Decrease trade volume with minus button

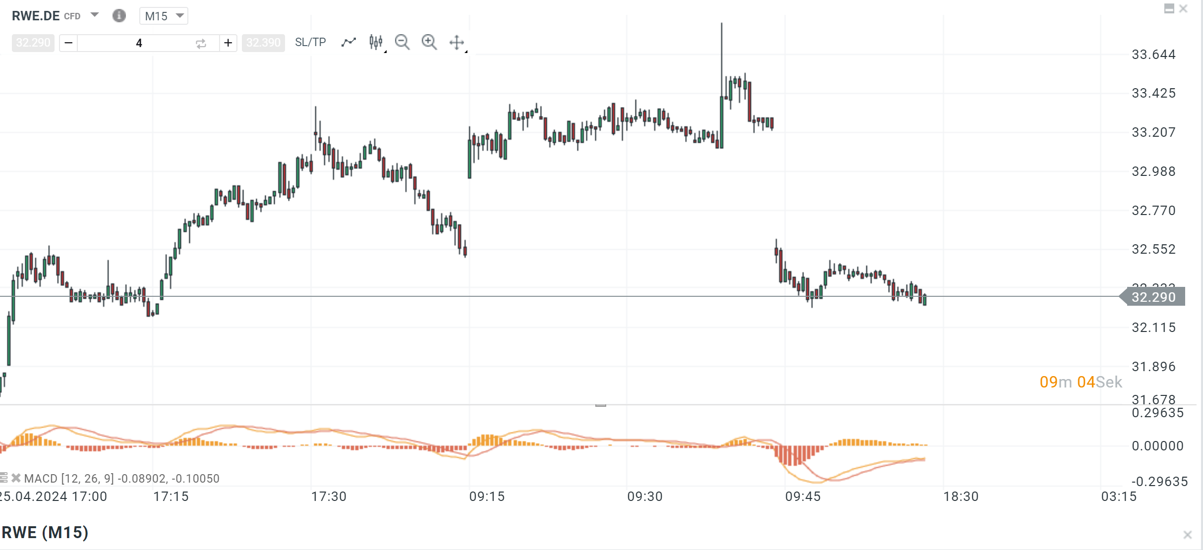[68, 43]
